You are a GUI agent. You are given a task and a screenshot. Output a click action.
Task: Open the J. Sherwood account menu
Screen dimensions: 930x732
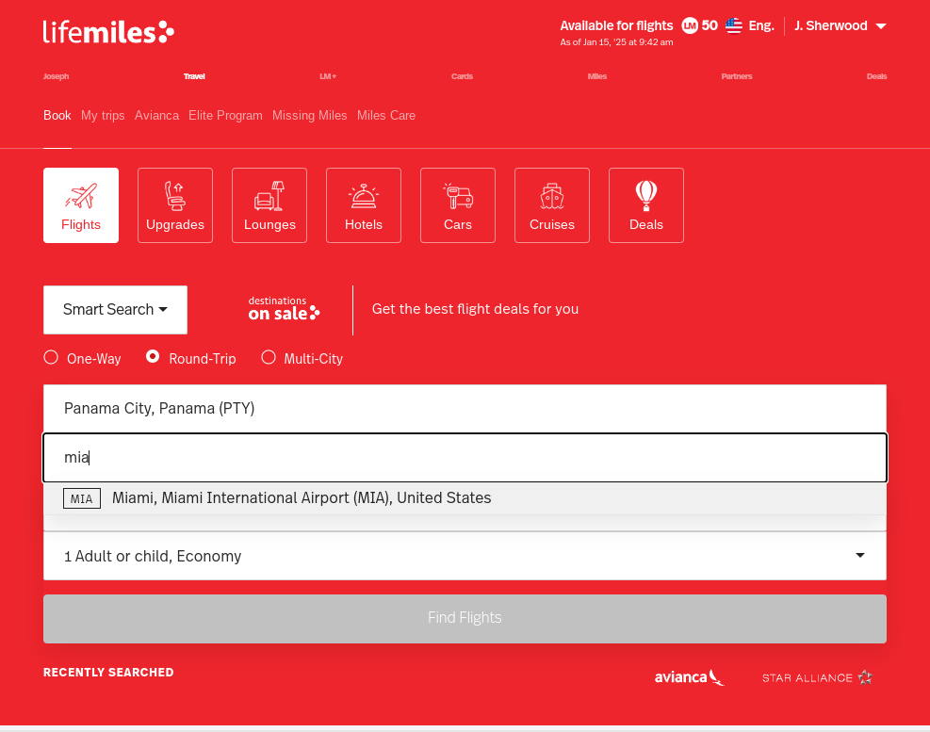pyautogui.click(x=840, y=25)
